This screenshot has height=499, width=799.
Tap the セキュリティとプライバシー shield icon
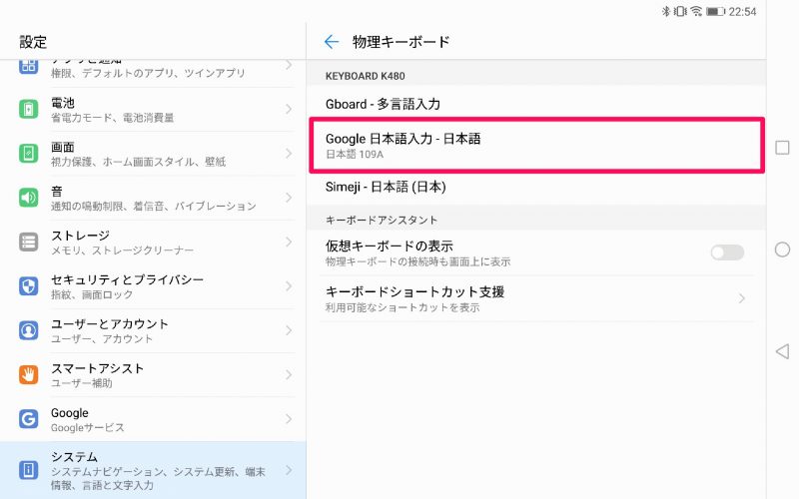point(29,286)
